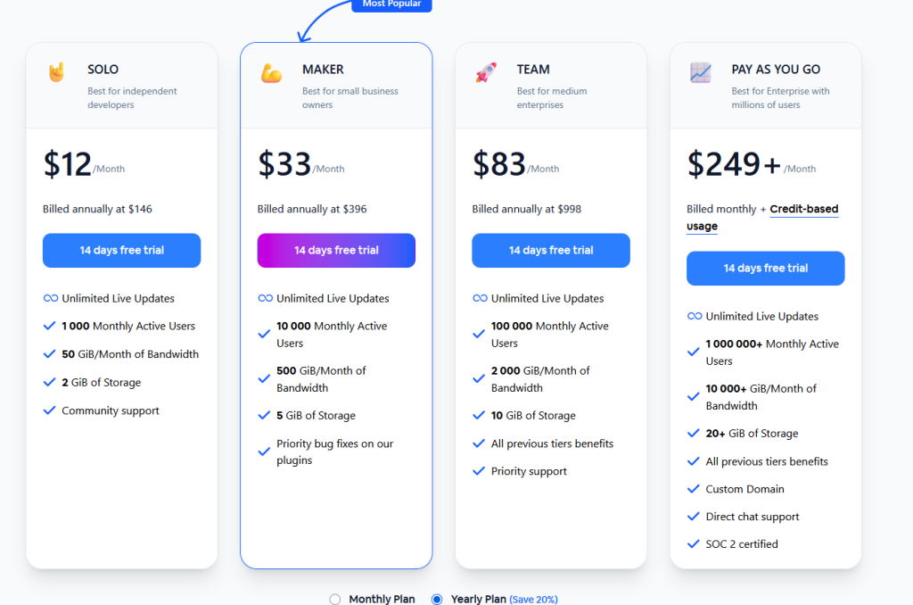913x605 pixels.
Task: Click the infinity icon in SOLO plan
Action: (50, 299)
